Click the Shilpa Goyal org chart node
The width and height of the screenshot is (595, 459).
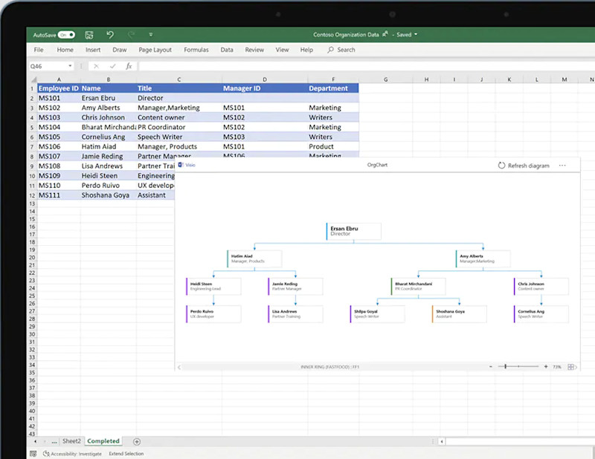point(377,314)
